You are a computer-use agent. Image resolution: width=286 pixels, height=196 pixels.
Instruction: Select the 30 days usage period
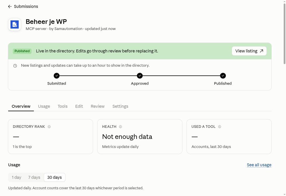(x=55, y=177)
